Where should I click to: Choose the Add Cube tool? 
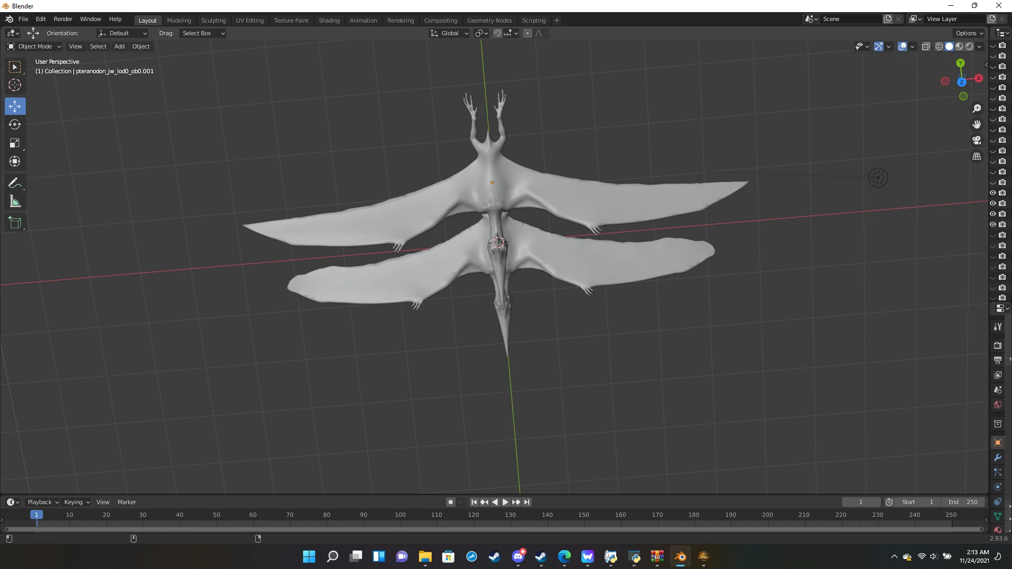pyautogui.click(x=15, y=223)
